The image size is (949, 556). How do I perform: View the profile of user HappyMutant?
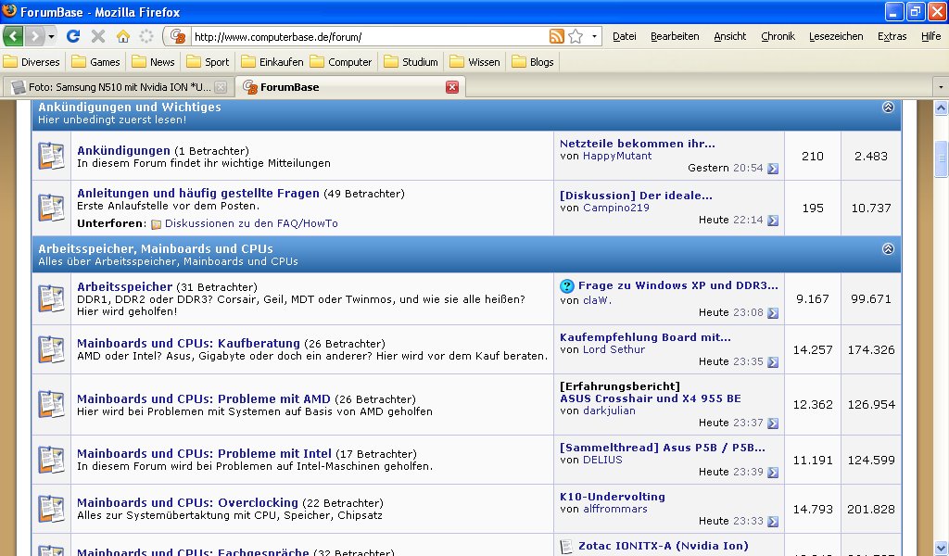coord(616,156)
